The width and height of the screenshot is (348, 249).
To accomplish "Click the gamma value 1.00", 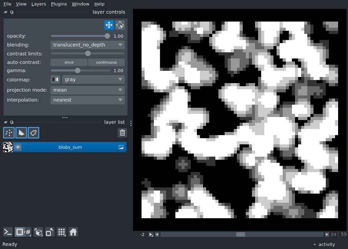I will pos(118,71).
